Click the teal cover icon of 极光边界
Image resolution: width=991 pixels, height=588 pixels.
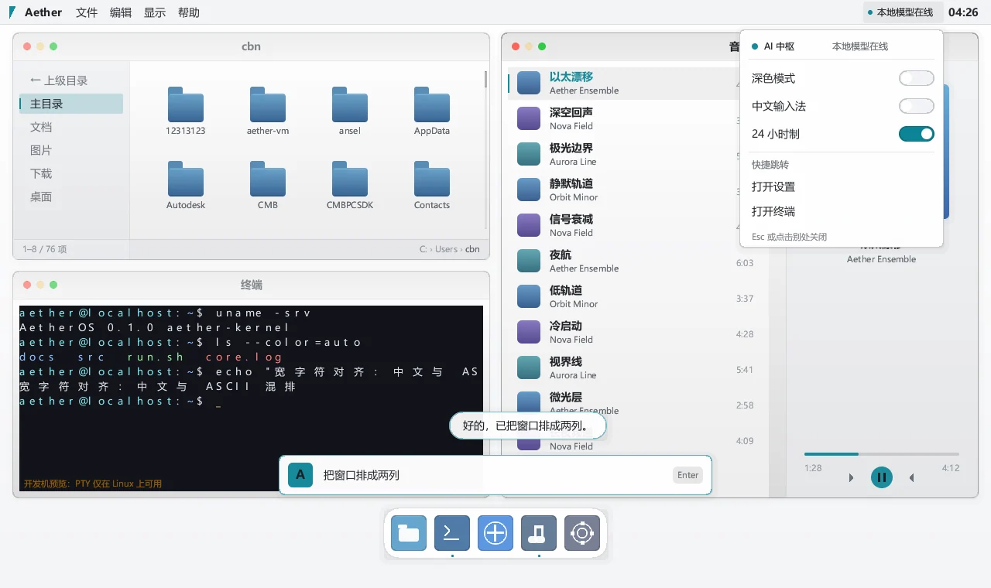point(529,154)
